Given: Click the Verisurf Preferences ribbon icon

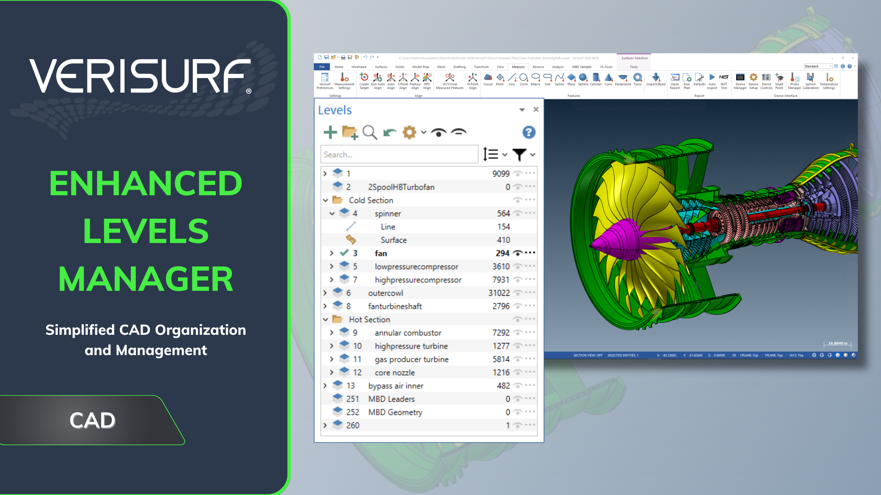Looking at the screenshot, I should (325, 81).
